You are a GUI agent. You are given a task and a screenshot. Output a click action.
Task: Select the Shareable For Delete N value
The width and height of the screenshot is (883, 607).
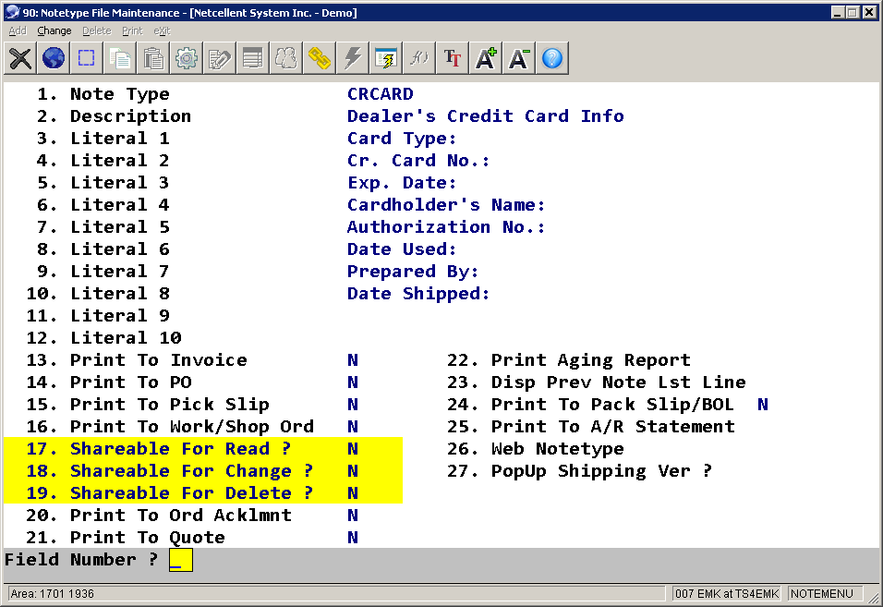353,493
